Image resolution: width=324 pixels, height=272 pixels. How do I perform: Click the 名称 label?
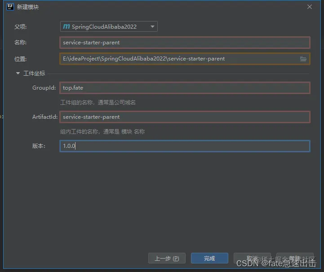pos(21,43)
